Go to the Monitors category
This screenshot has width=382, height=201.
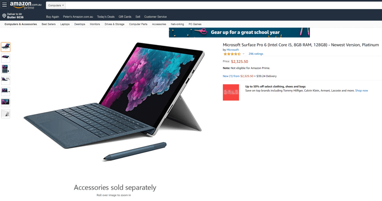95,24
